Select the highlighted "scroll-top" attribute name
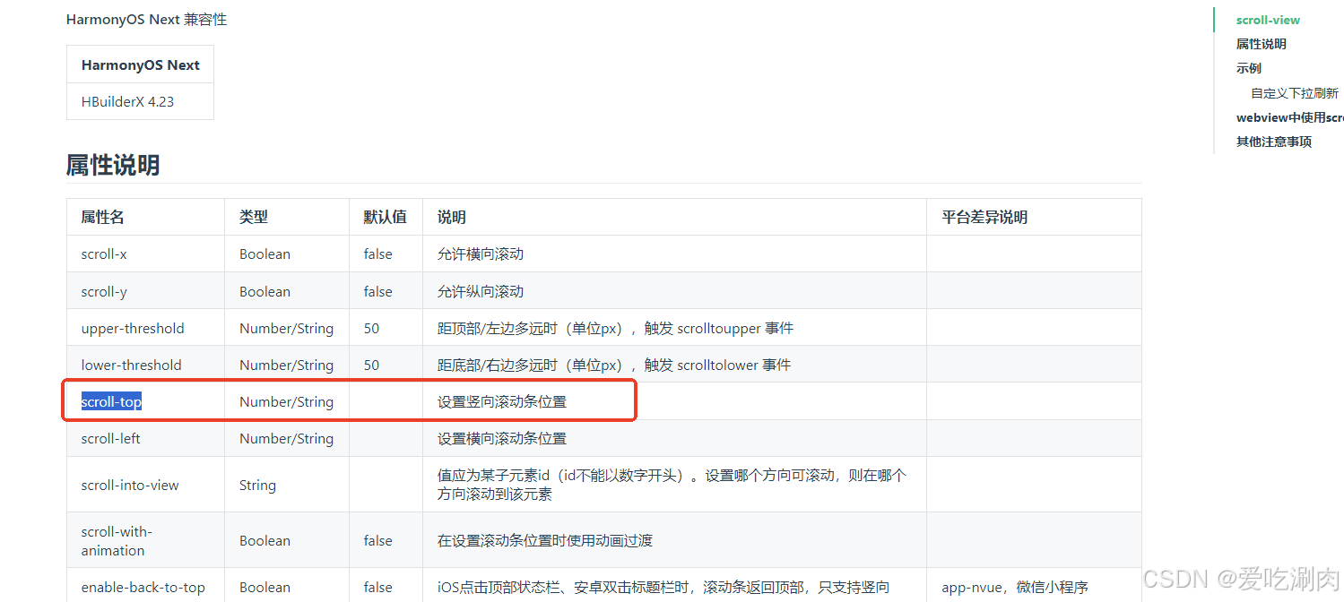1344x602 pixels. (x=110, y=401)
